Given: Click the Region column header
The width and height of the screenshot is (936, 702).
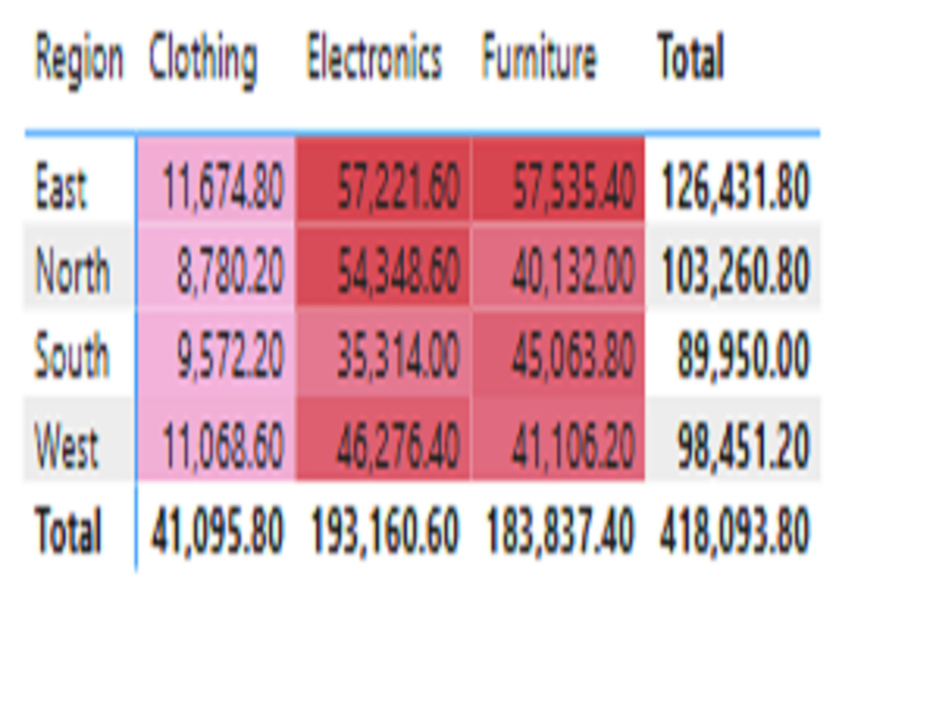Looking at the screenshot, I should pyautogui.click(x=80, y=60).
